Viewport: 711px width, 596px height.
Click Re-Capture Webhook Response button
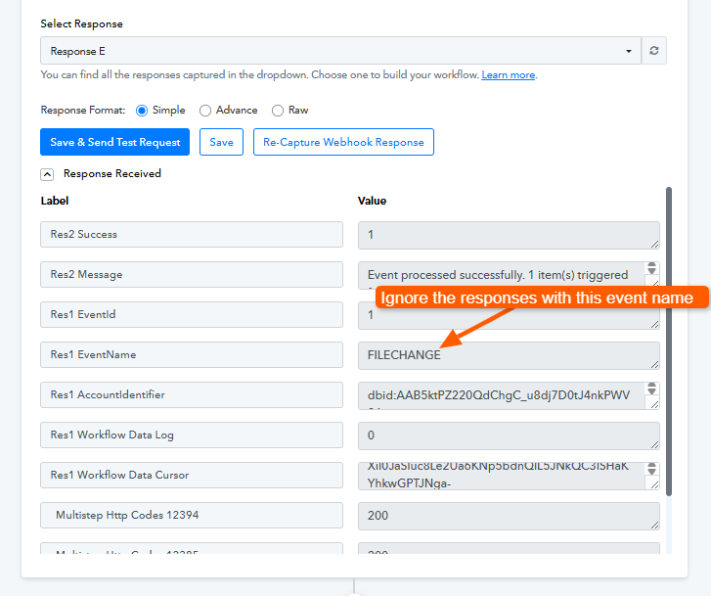(343, 142)
